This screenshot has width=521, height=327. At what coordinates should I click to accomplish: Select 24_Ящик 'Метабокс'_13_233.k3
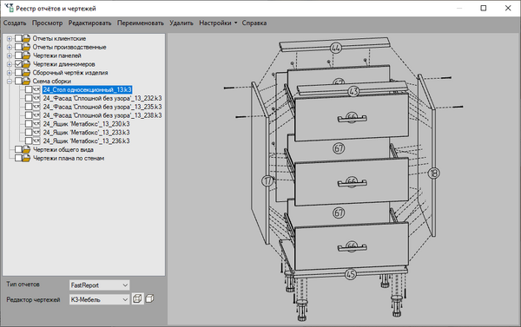coord(86,133)
